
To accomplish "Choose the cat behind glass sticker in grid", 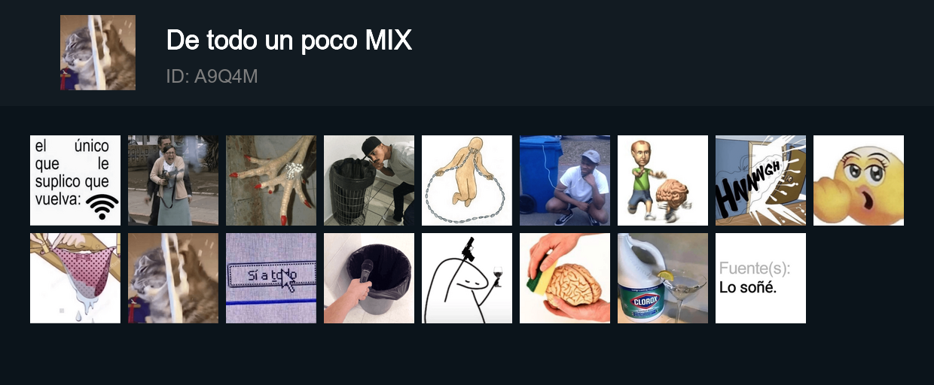I will [173, 278].
